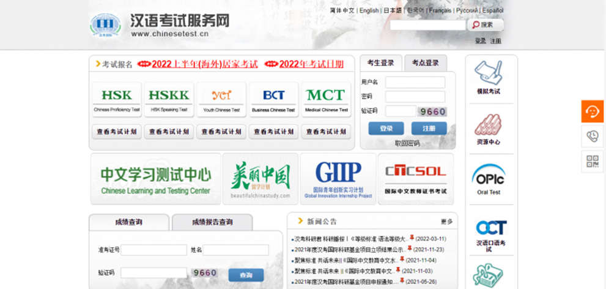Open the BCT Business Chinese Test icon

coord(273,99)
